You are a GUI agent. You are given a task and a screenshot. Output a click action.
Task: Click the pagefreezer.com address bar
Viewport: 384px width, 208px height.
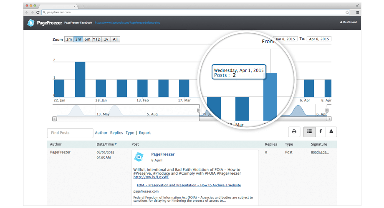click(196, 12)
